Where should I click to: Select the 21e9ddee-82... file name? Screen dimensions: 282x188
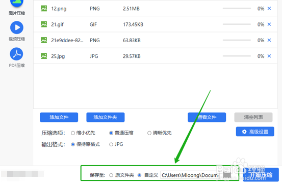click(x=67, y=40)
